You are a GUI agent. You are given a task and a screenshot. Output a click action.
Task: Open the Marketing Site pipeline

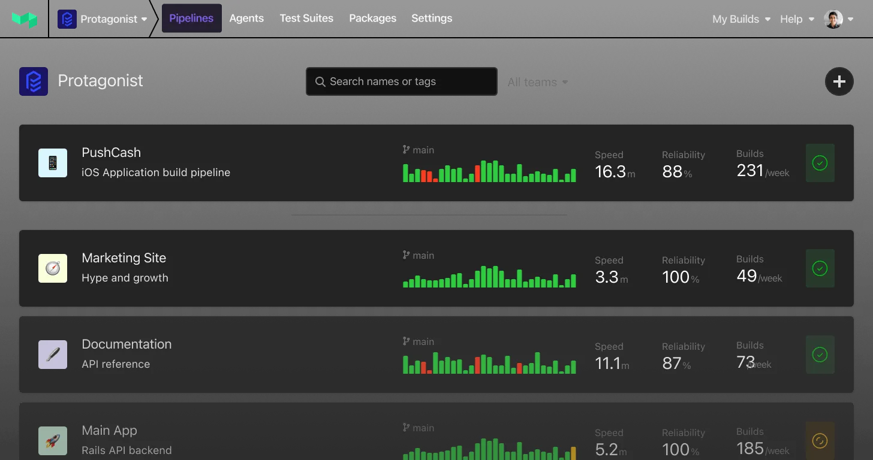(x=124, y=258)
